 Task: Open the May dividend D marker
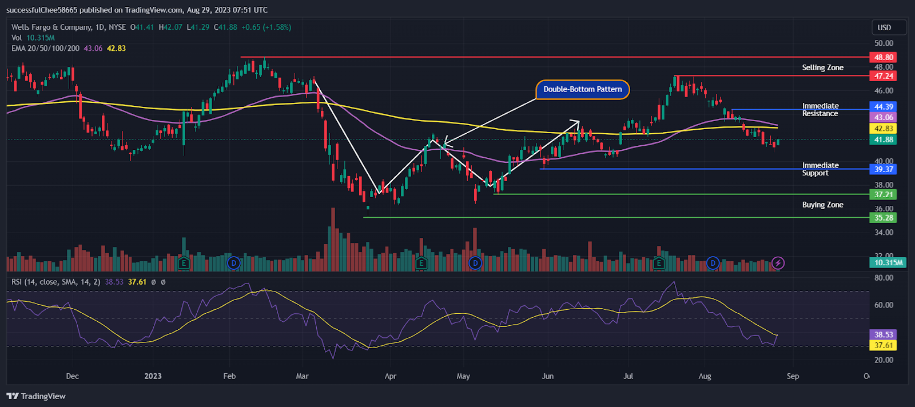pyautogui.click(x=475, y=263)
